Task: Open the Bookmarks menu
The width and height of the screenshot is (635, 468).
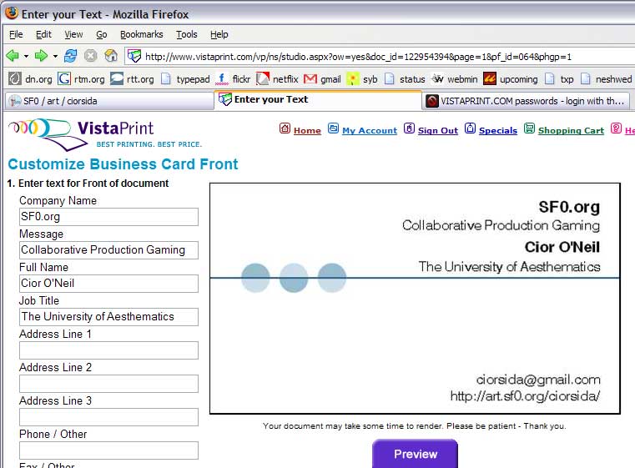Action: (x=141, y=34)
